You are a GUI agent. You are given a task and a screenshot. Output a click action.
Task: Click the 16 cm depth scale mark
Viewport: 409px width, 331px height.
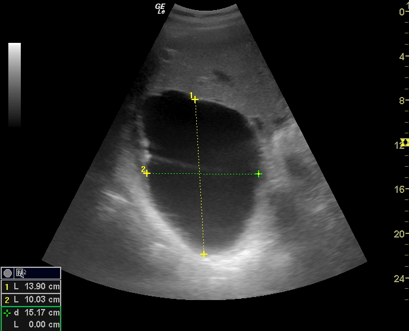tap(402, 189)
